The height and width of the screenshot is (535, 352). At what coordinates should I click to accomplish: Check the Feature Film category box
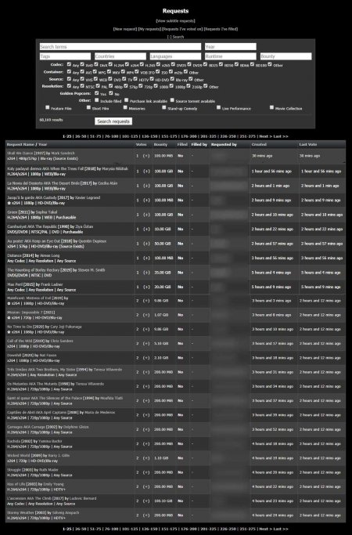click(x=48, y=107)
